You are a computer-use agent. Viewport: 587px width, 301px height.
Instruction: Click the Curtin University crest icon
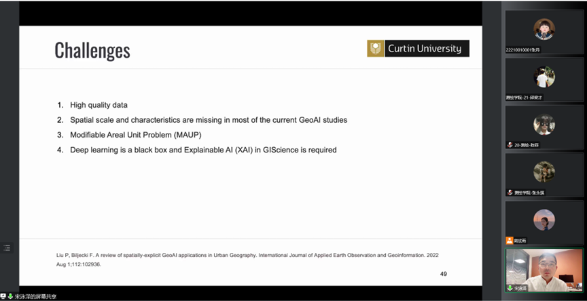376,49
